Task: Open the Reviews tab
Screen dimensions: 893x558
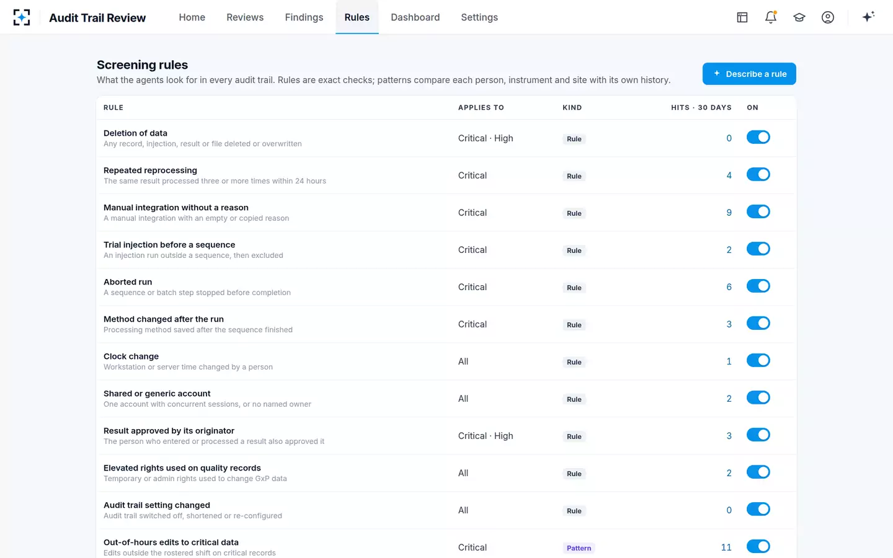Action: click(245, 17)
